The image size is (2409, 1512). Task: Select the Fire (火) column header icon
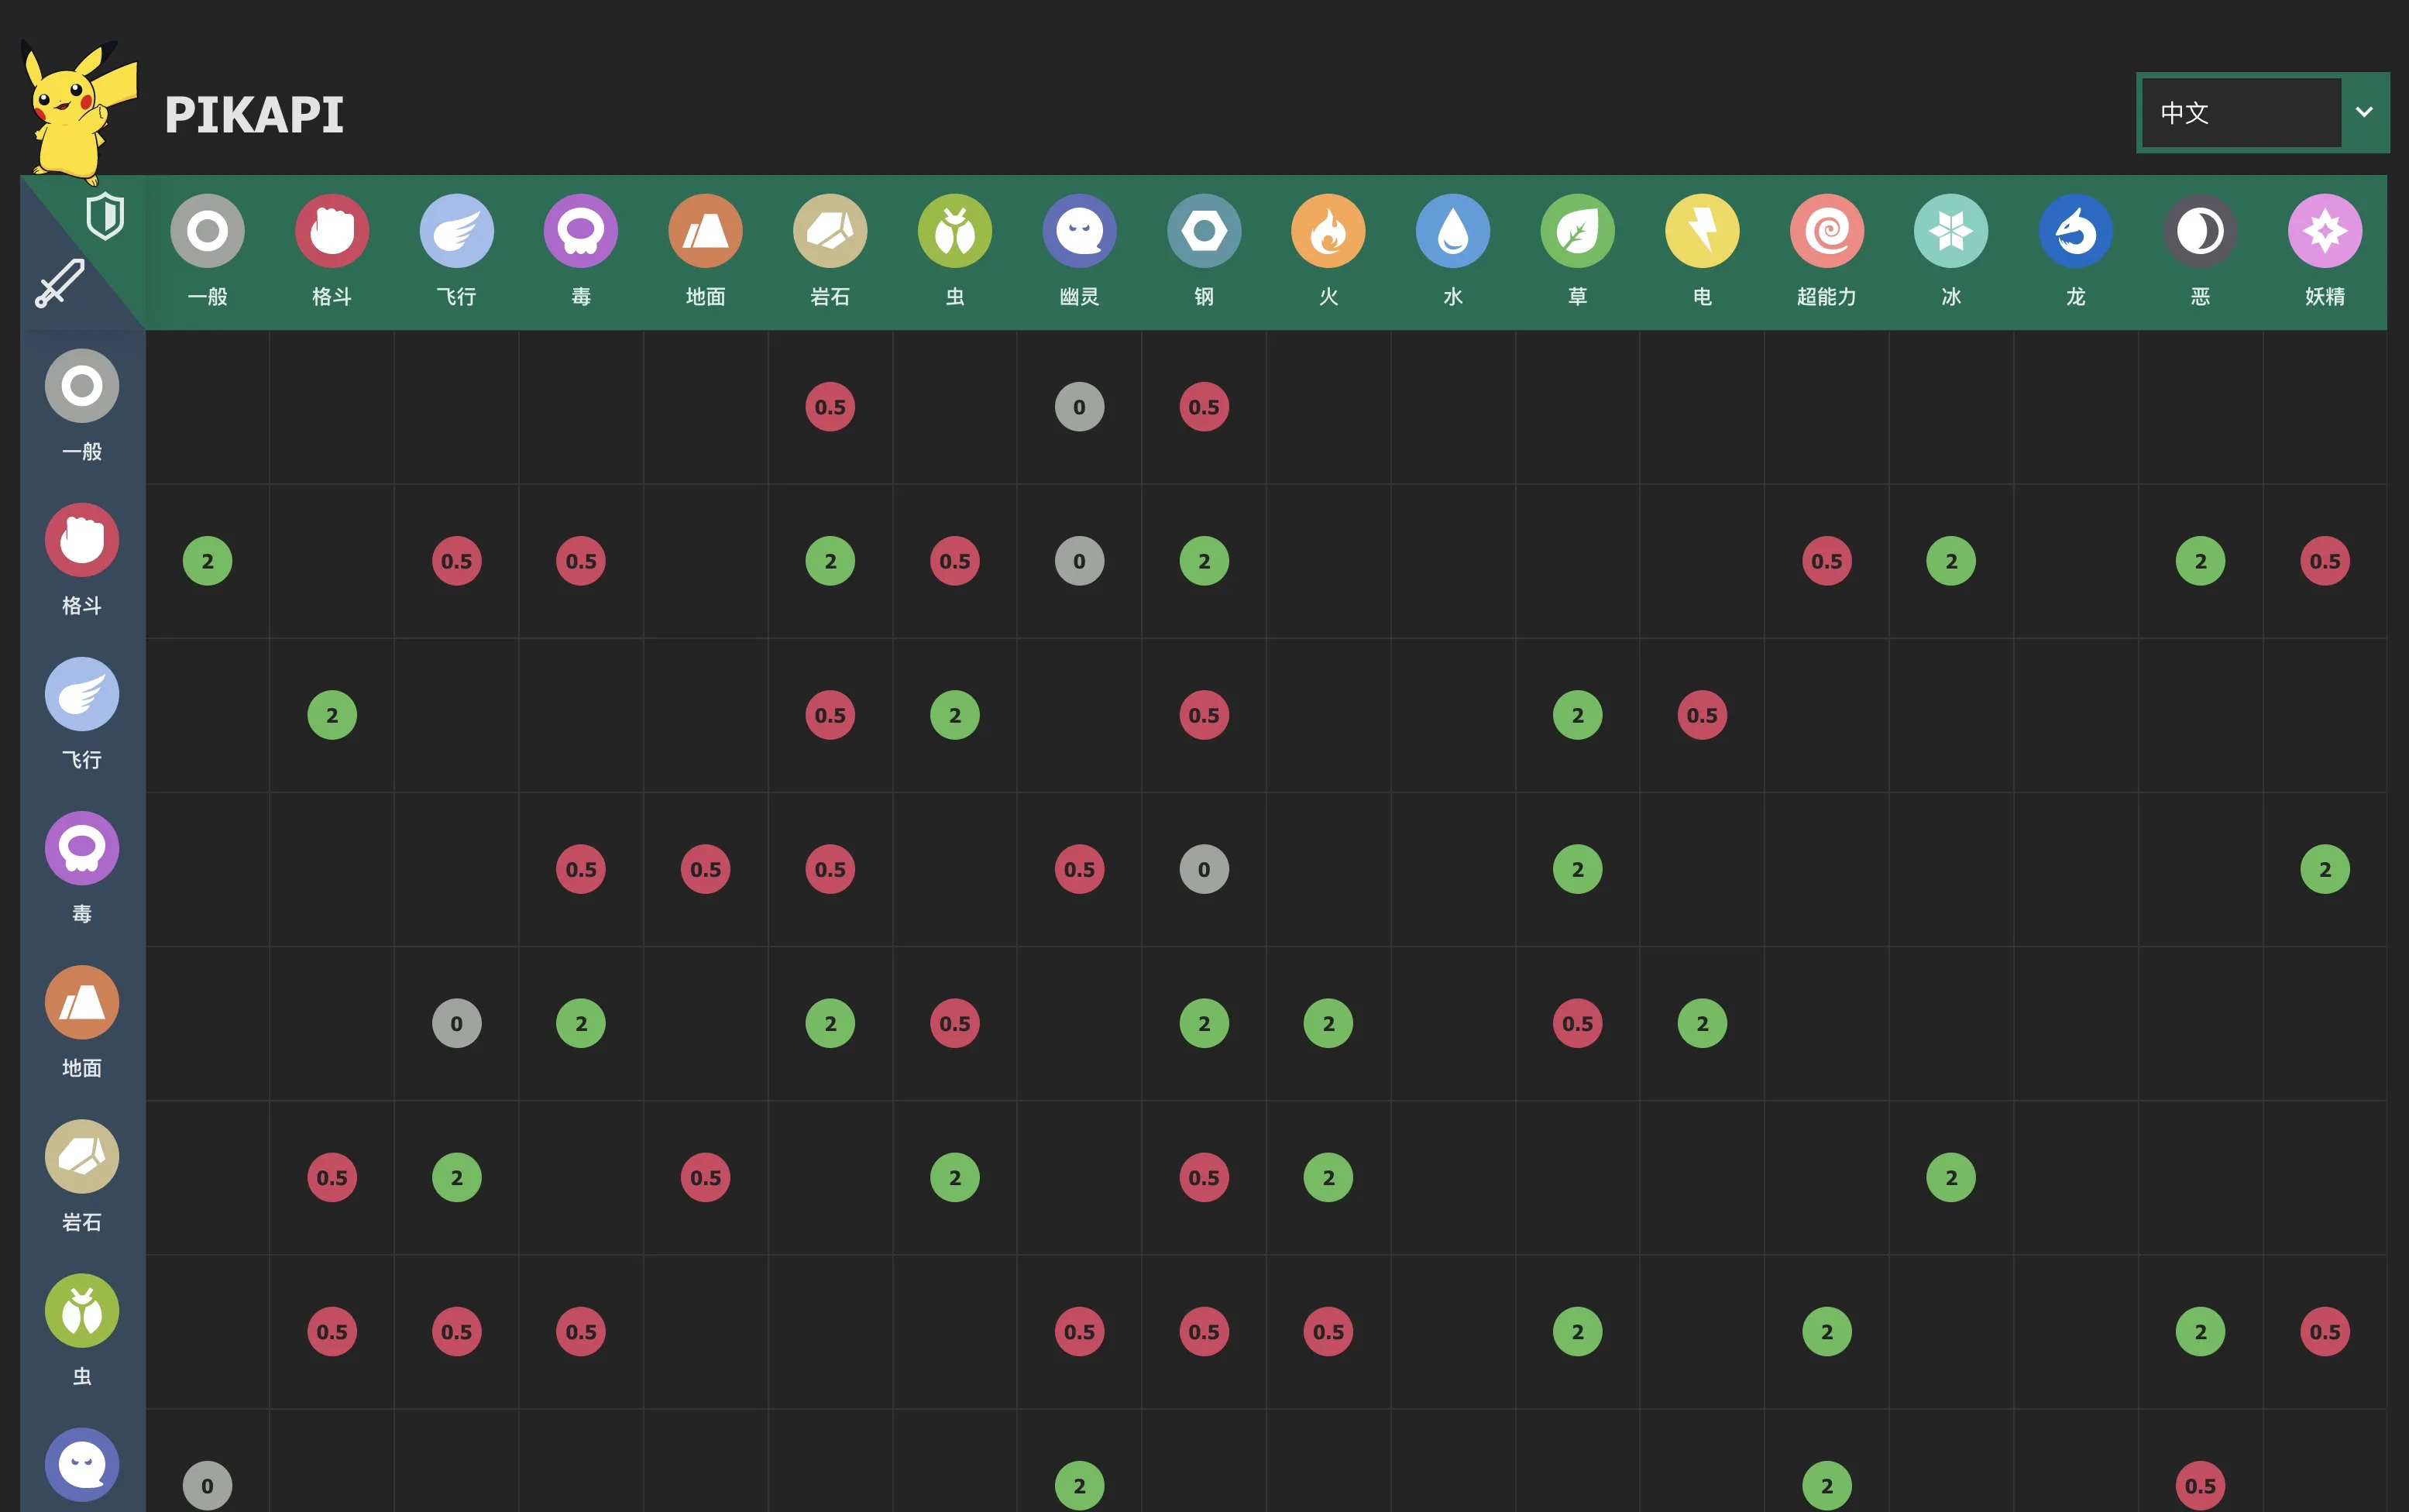[1329, 231]
